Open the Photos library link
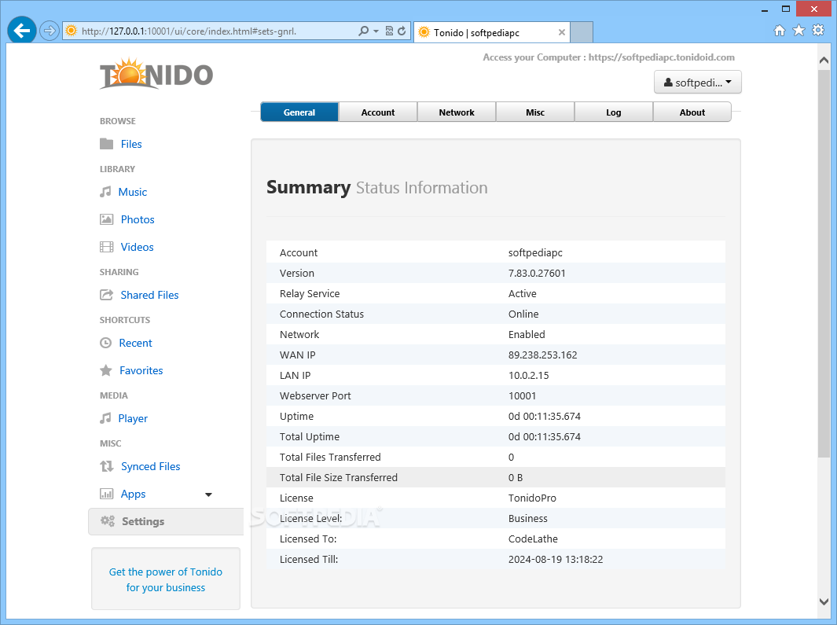The width and height of the screenshot is (837, 625). pos(138,219)
